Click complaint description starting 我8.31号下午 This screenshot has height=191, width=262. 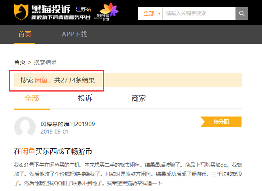click(x=128, y=174)
